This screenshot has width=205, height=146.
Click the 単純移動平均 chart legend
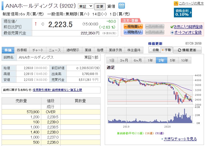[x=140, y=133]
